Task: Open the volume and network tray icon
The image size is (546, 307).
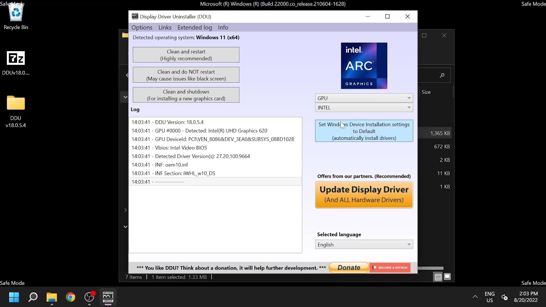Action: click(504, 297)
